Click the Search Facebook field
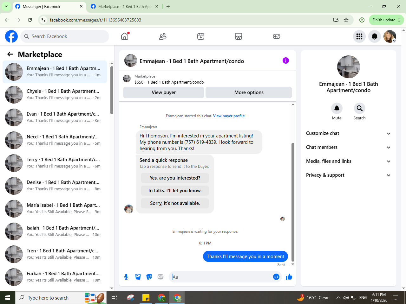Screen dimensions: 406x304 [65, 36]
